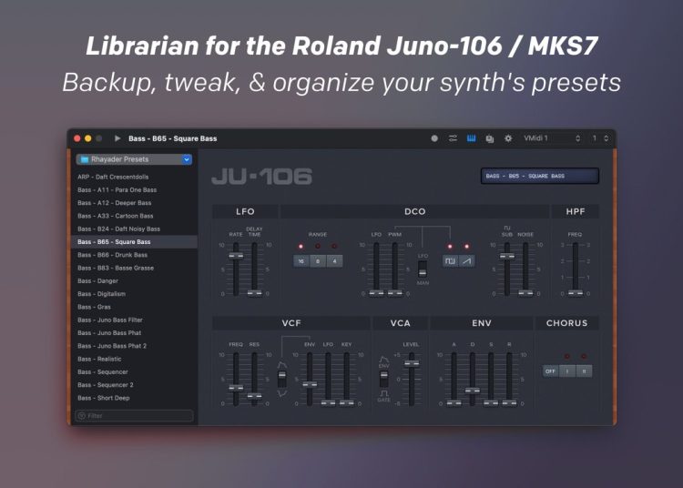The width and height of the screenshot is (683, 488).
Task: Toggle the VCF envelope polarity switch
Action: (x=281, y=378)
